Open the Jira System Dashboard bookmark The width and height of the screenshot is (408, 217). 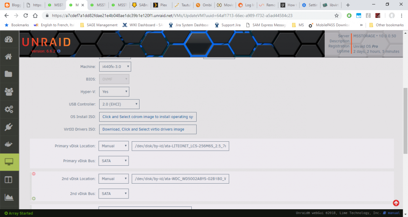(188, 25)
